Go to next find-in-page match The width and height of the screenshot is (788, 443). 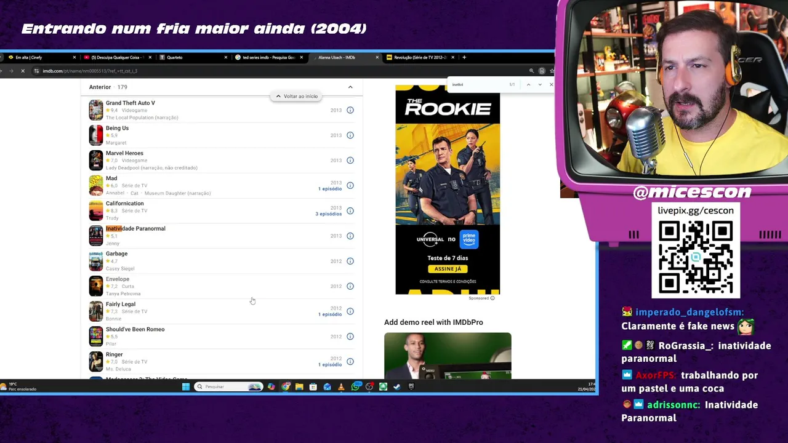coord(540,84)
